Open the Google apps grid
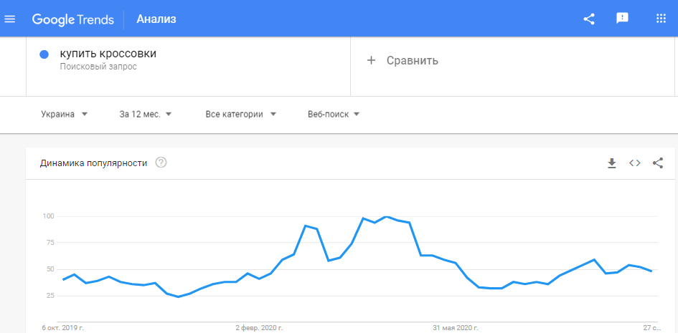This screenshot has height=333, width=678. (x=661, y=19)
